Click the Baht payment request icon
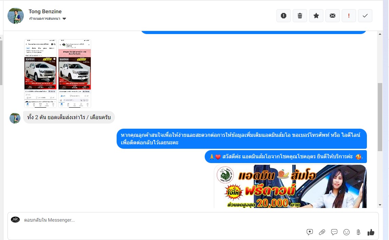This screenshot has width=389, height=240. tap(358, 232)
